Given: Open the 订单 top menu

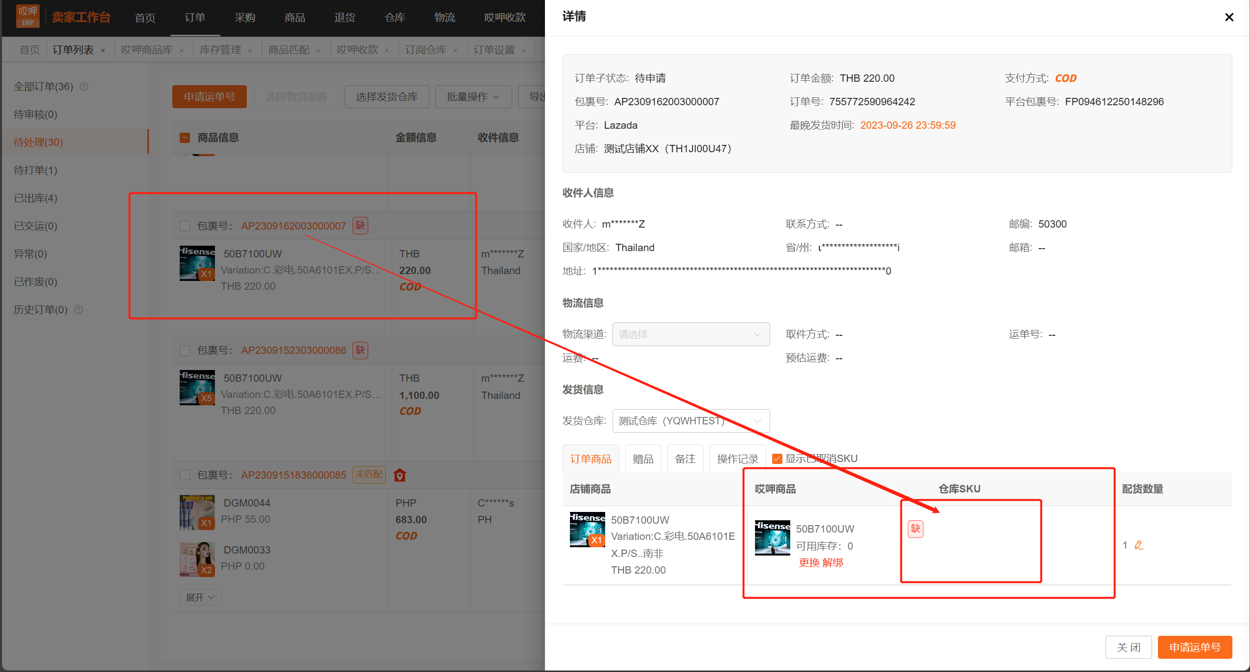Looking at the screenshot, I should pos(195,18).
